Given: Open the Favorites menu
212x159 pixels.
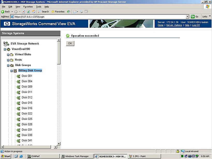Looking at the screenshot, I should (x=28, y=7).
